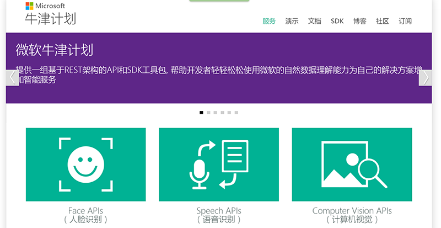Advance to the next banner slide
The width and height of the screenshot is (441, 228).
click(x=425, y=78)
